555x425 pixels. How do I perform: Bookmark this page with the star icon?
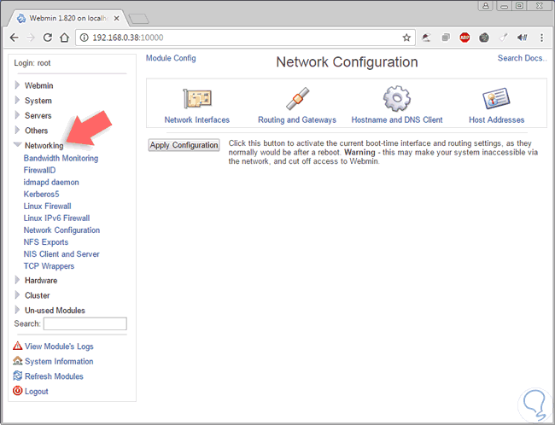point(406,38)
